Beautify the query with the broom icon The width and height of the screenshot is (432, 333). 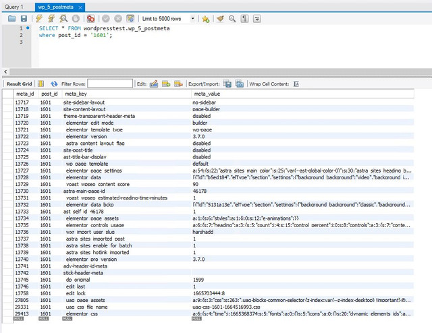tap(220, 19)
